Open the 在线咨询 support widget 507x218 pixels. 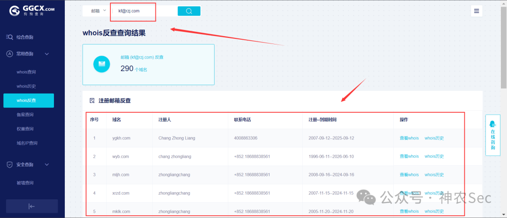(x=493, y=135)
